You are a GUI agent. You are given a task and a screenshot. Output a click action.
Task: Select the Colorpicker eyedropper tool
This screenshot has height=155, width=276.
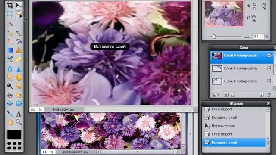(10, 114)
